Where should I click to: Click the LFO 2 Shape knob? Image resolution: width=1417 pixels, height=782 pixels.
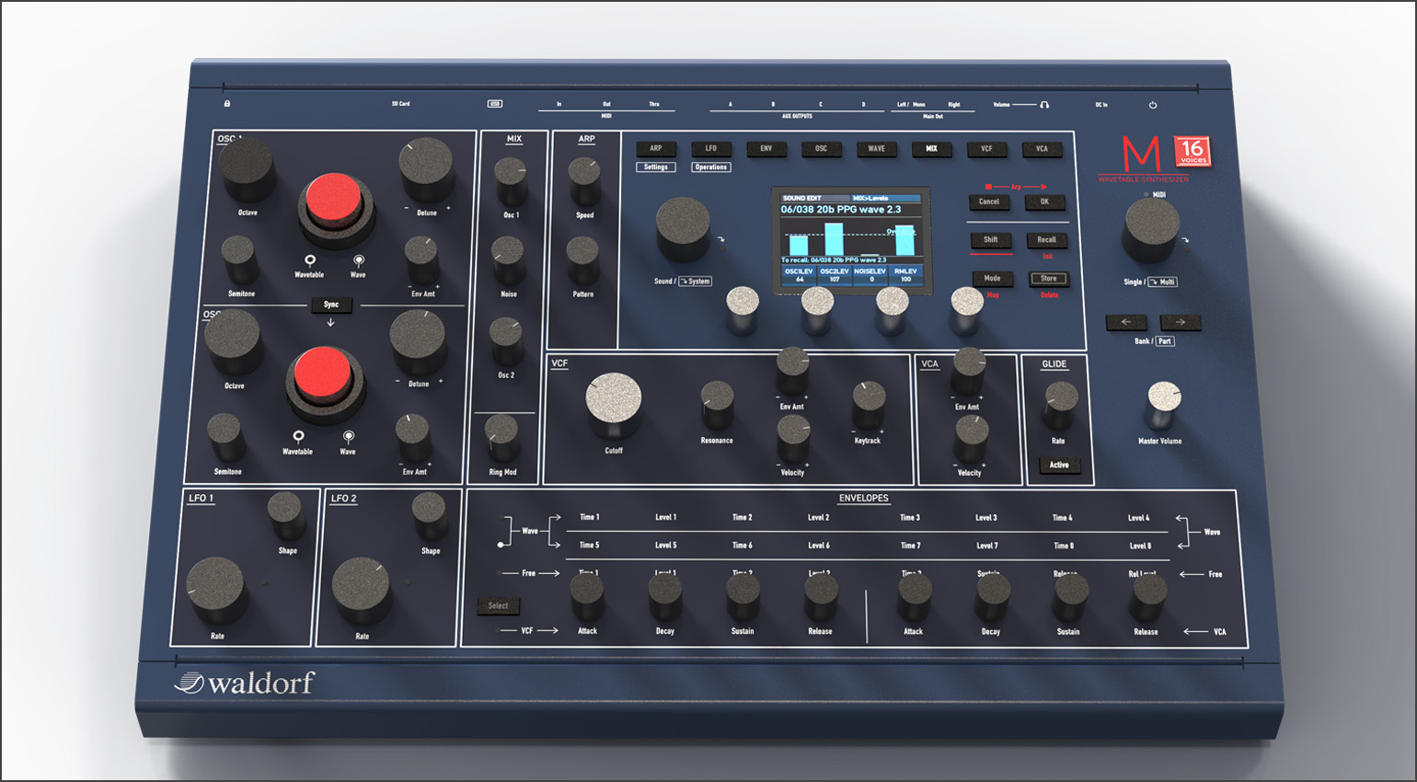pos(430,514)
